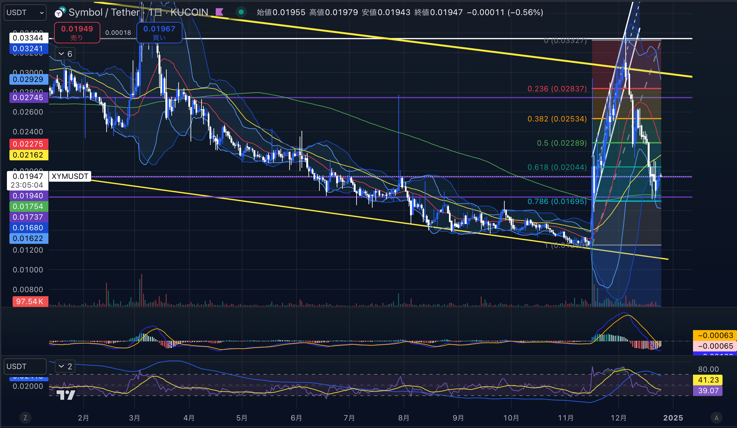Click the TradingView logo watermark icon
This screenshot has width=737, height=428.
point(66,395)
